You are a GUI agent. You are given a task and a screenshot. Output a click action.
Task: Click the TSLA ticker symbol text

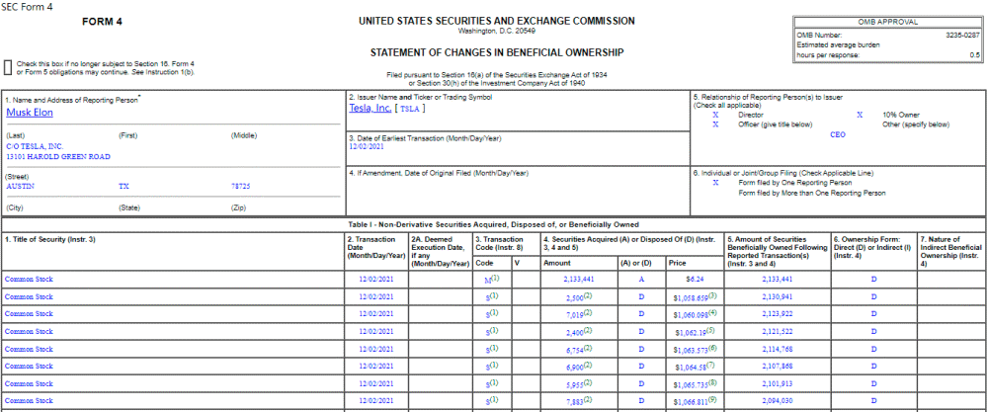410,109
